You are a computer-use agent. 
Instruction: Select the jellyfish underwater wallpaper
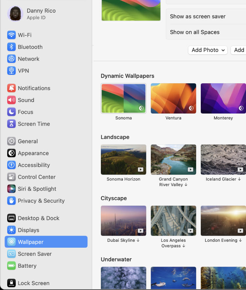point(123,278)
